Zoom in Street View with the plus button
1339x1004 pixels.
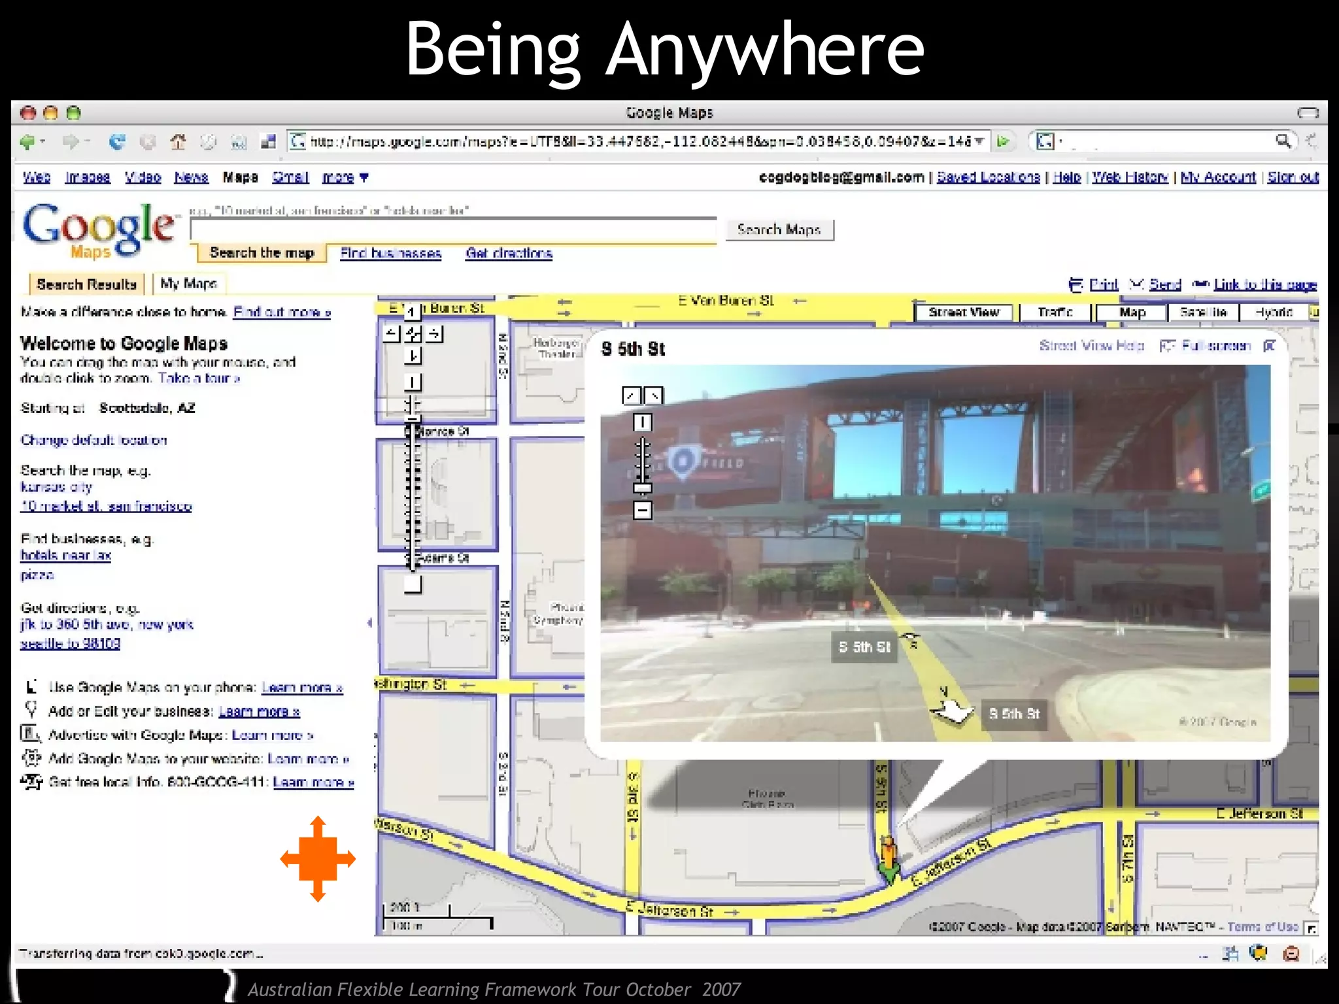tap(642, 423)
